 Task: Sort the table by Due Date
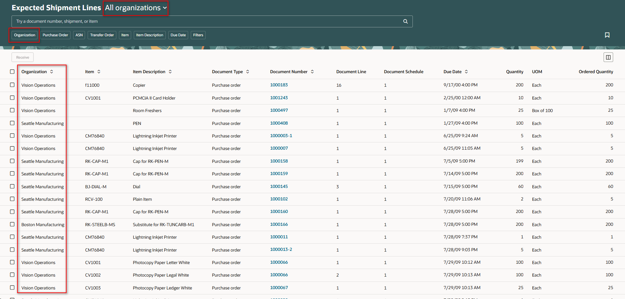(x=466, y=72)
